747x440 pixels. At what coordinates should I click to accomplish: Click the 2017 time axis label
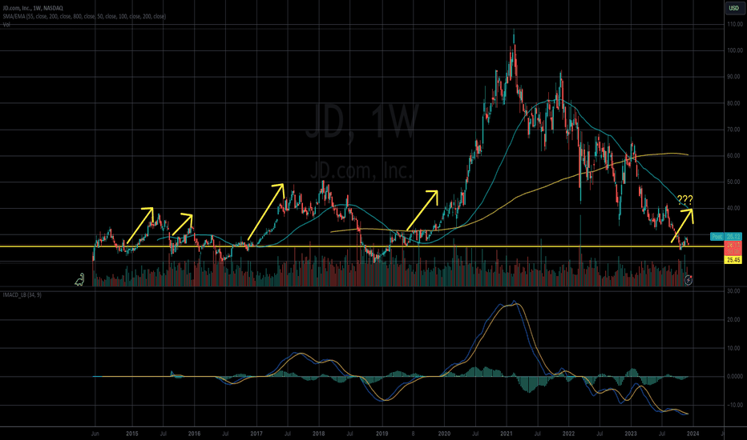pos(256,434)
